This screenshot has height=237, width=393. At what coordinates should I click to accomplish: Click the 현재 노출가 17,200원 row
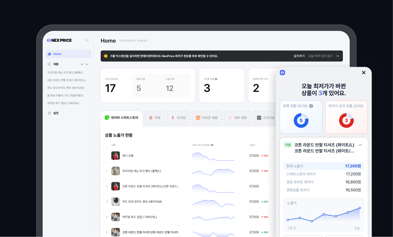pyautogui.click(x=323, y=166)
